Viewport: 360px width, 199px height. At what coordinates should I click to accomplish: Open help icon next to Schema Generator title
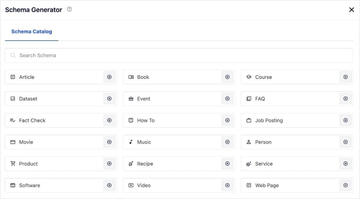pyautogui.click(x=69, y=9)
